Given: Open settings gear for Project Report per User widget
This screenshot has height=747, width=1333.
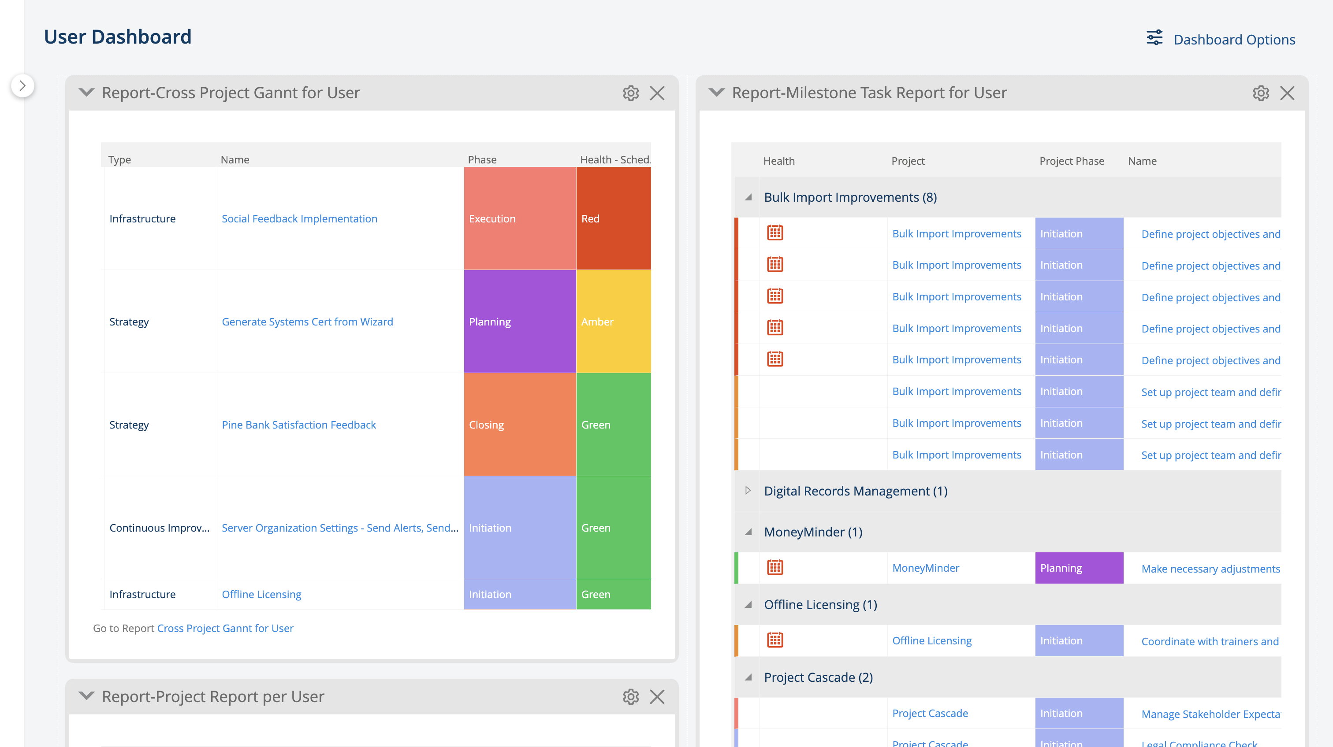Looking at the screenshot, I should (630, 696).
